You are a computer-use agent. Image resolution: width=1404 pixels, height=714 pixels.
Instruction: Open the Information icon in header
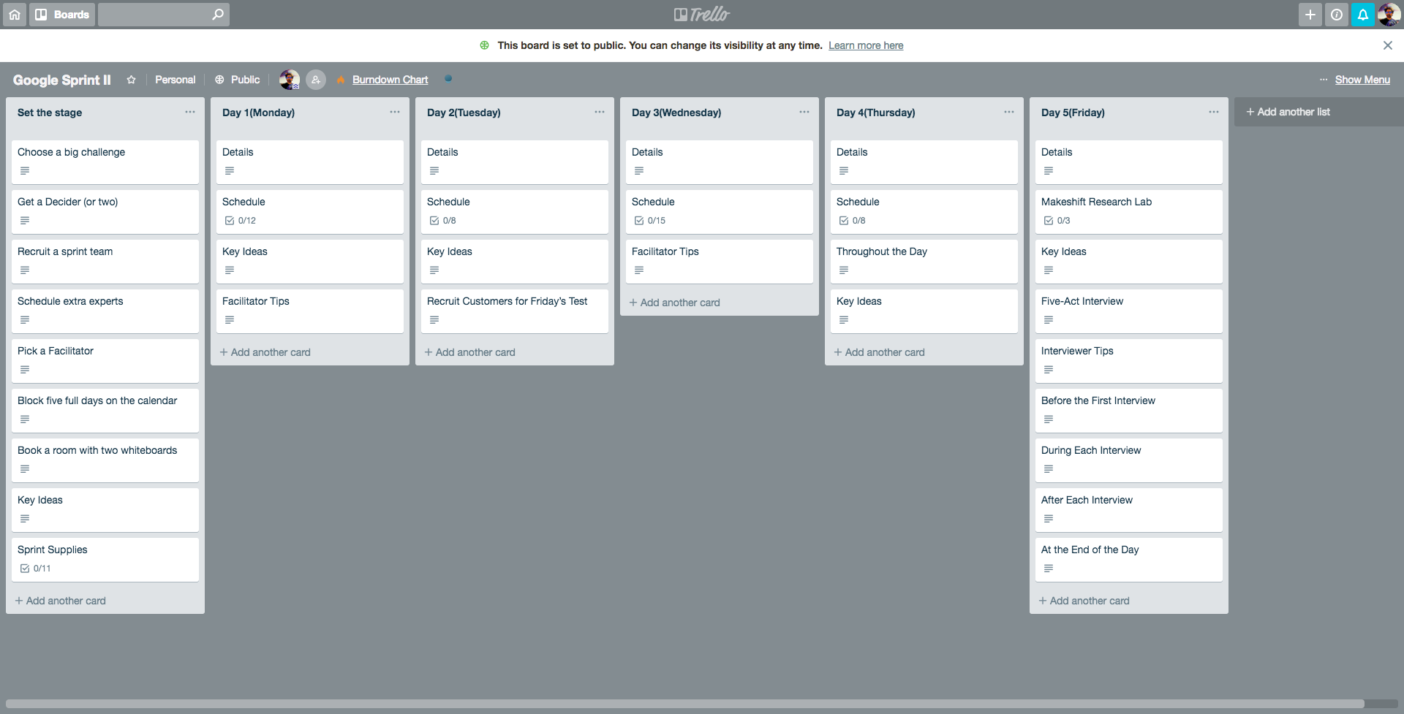(x=1337, y=15)
